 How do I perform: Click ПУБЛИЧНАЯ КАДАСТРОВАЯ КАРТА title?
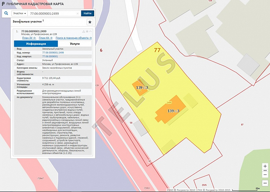(x=35, y=4)
